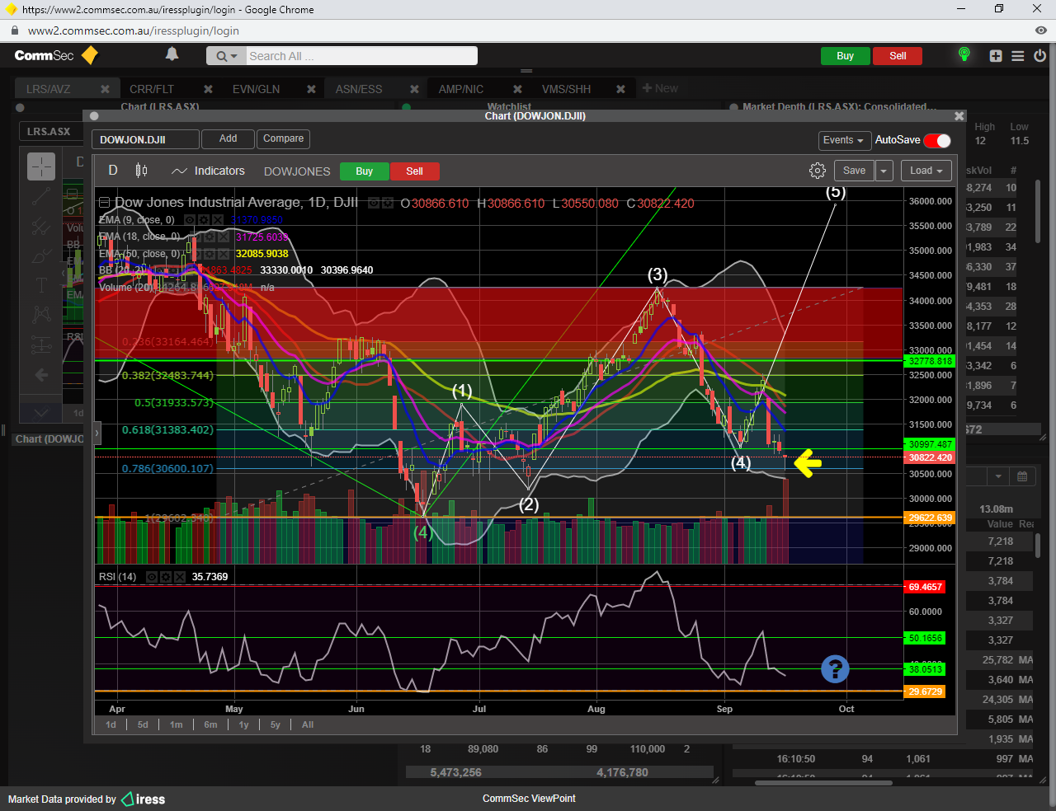Image resolution: width=1056 pixels, height=811 pixels.
Task: Click the chart toolbar Sell button
Action: (x=414, y=171)
